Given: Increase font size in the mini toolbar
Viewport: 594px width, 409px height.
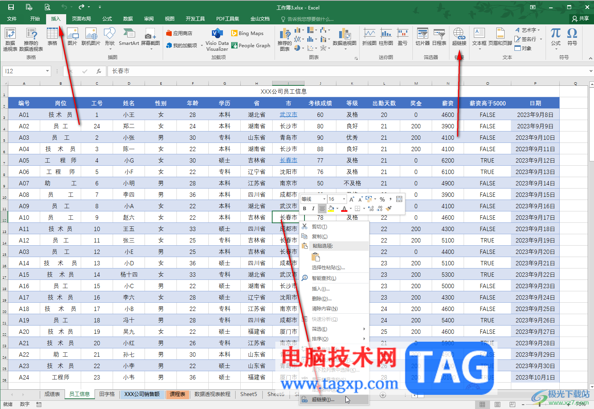Looking at the screenshot, I should click(x=352, y=199).
